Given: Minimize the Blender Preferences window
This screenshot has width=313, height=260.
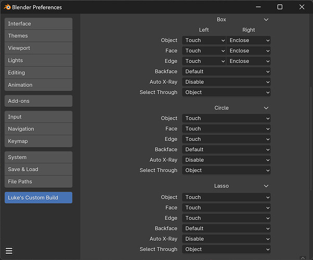Looking at the screenshot, I should click(258, 7).
